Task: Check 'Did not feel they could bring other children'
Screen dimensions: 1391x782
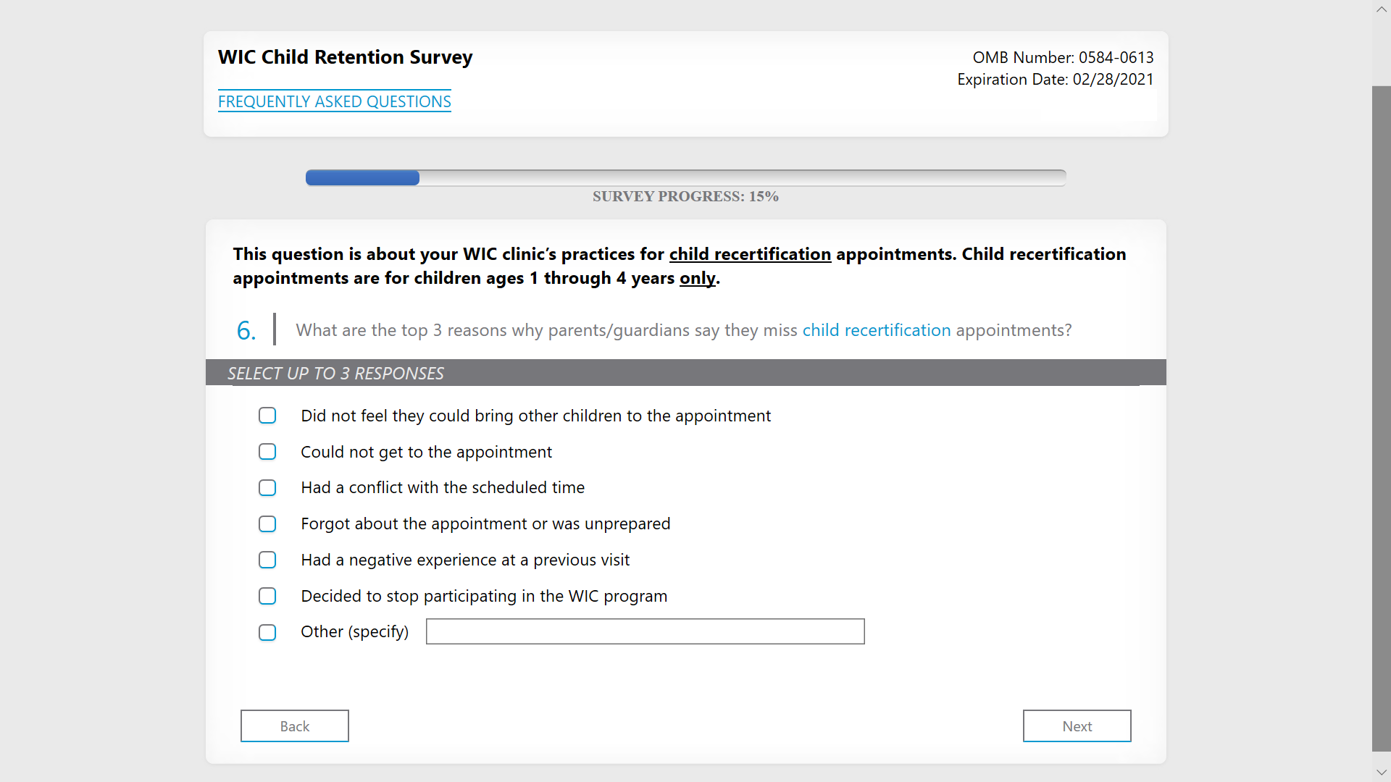Action: pos(267,416)
